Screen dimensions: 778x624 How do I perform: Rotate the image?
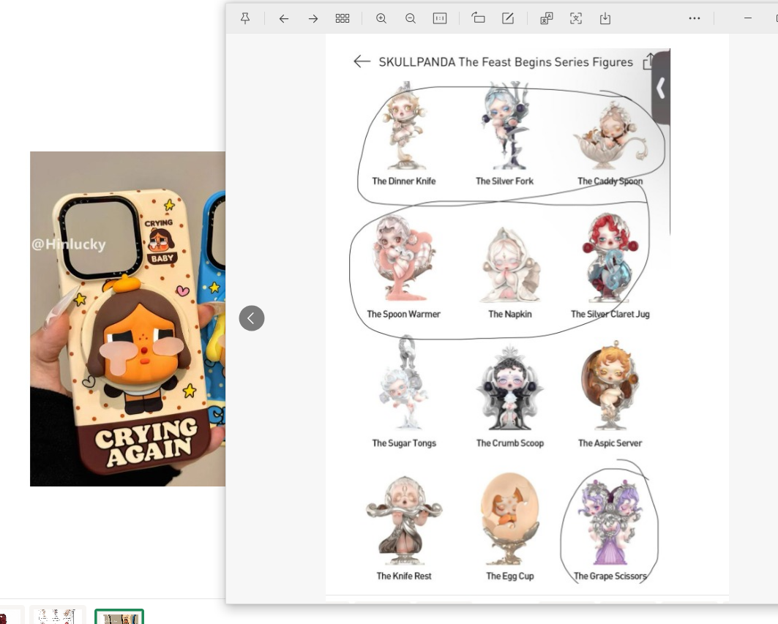tap(477, 18)
